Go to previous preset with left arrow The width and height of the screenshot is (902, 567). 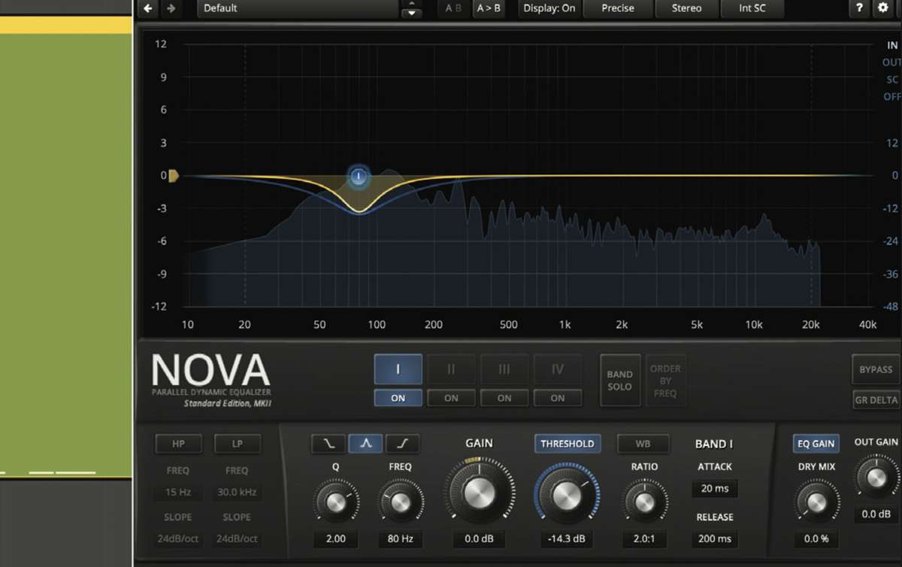click(x=147, y=8)
